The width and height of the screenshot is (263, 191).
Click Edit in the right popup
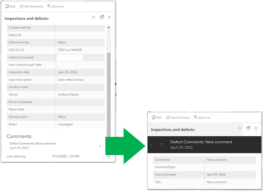(157, 117)
